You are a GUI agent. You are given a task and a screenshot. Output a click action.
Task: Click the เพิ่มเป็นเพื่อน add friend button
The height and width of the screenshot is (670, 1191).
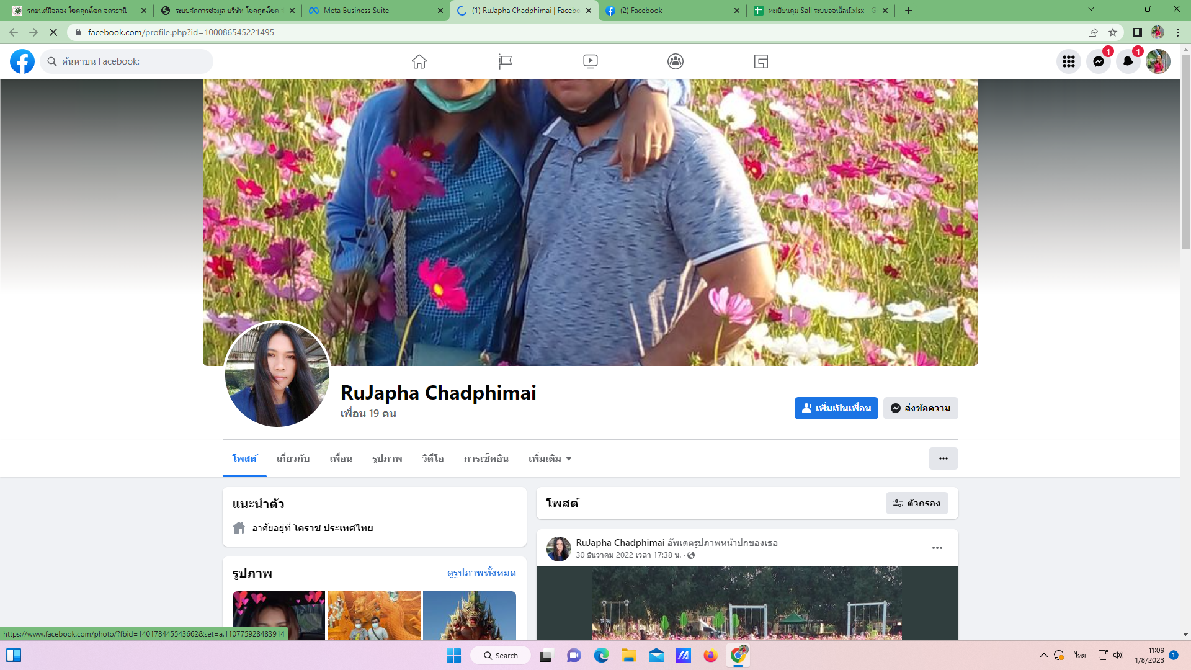(x=836, y=408)
